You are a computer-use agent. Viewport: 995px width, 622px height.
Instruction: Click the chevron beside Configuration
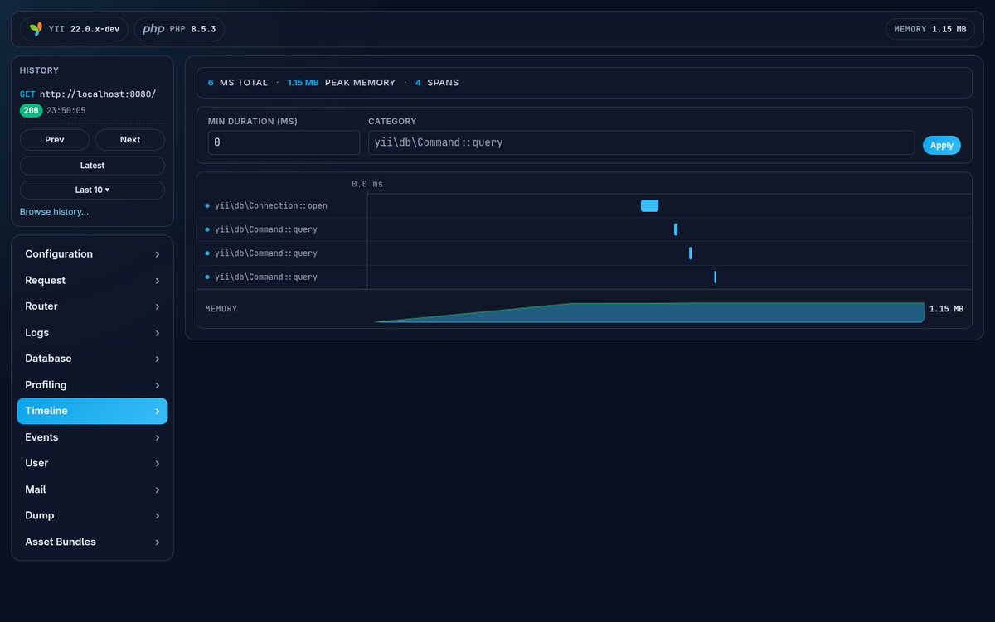(x=158, y=255)
